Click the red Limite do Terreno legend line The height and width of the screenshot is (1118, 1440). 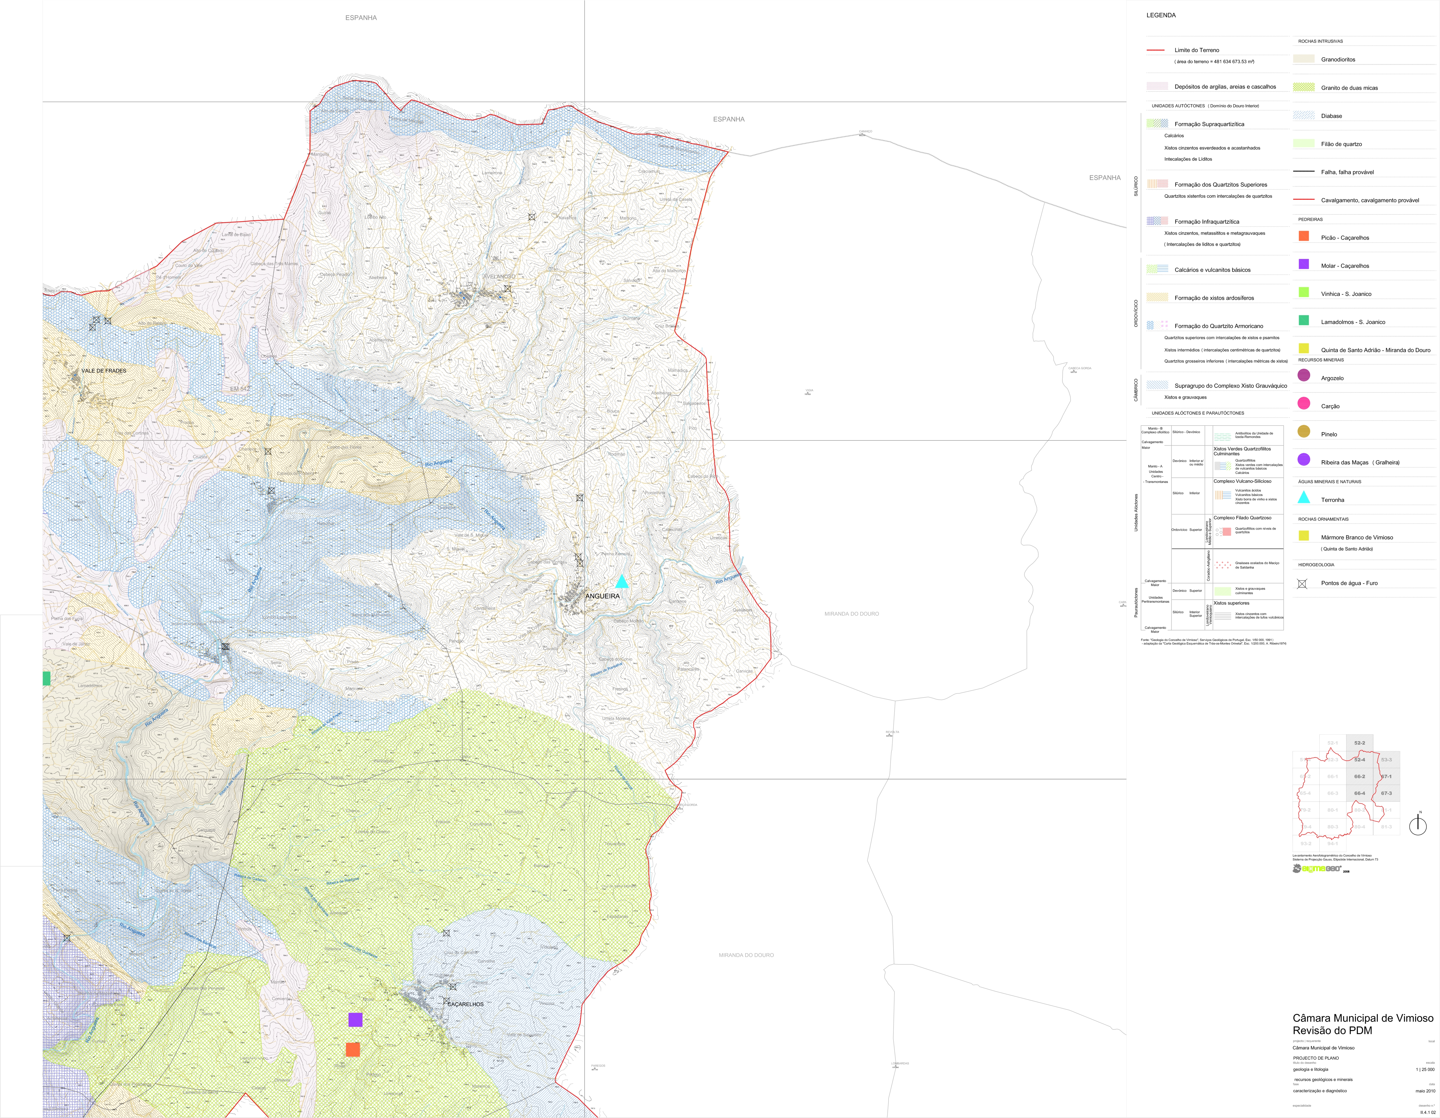point(1156,50)
